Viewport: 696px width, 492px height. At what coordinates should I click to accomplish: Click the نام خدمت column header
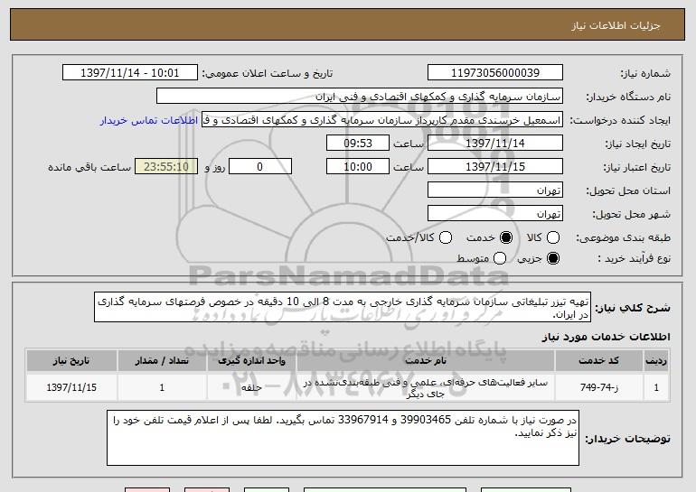[x=425, y=361]
